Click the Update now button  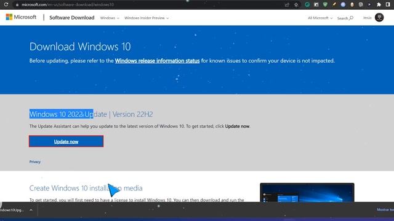click(66, 141)
